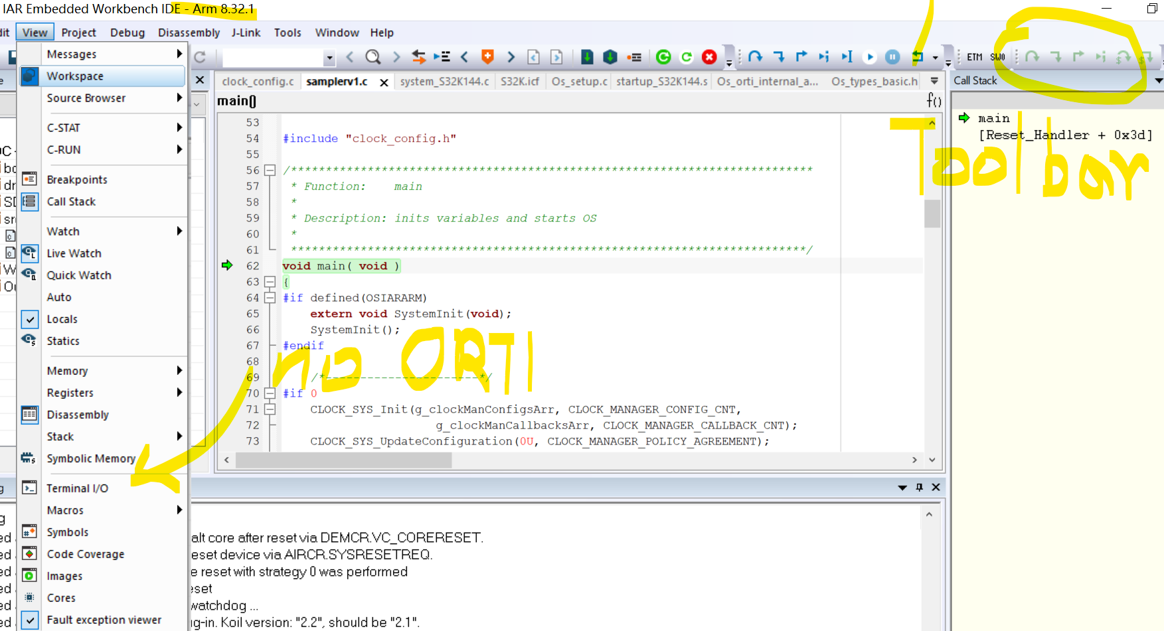This screenshot has width=1164, height=631.
Task: Click the next bookmark arrow icon
Action: pyautogui.click(x=511, y=57)
